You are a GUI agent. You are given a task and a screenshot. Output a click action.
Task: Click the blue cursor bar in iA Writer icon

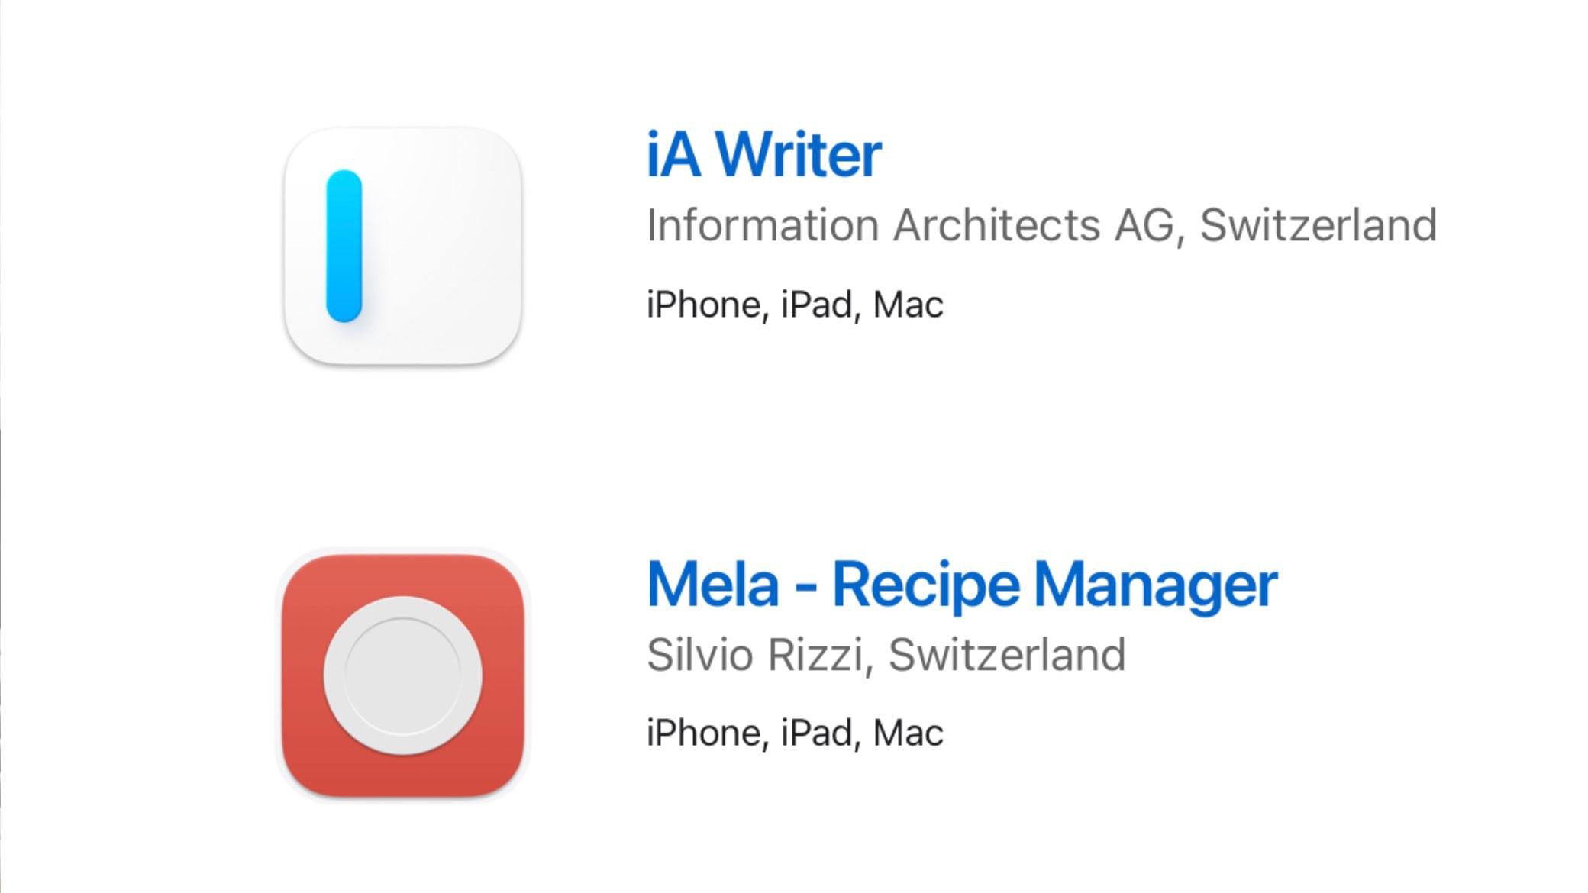tap(344, 246)
